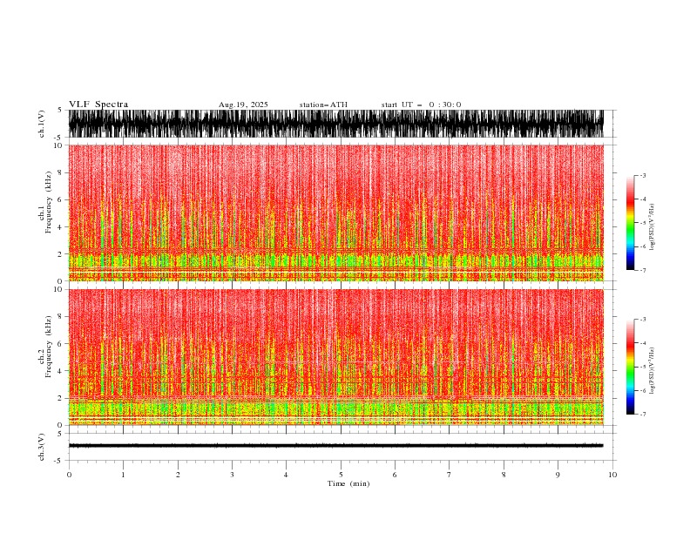690x533 pixels.
Task: Click the ch.2 "Frequency (kHz)" axis title
Action: (x=49, y=346)
